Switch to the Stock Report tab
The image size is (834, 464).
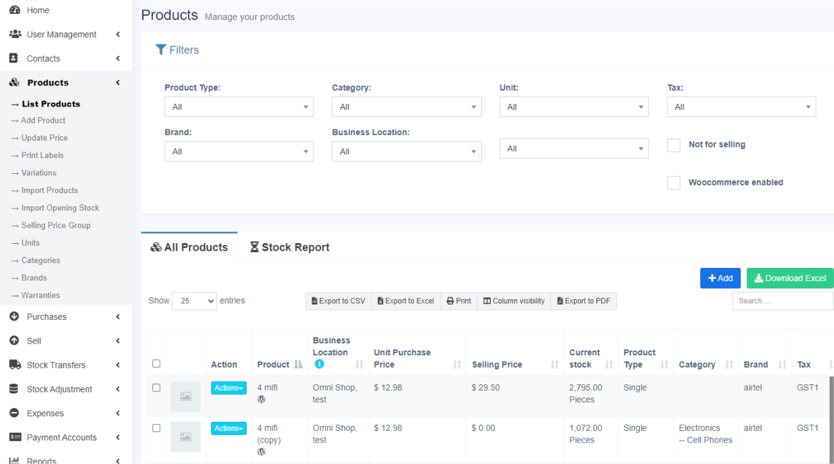pyautogui.click(x=290, y=247)
